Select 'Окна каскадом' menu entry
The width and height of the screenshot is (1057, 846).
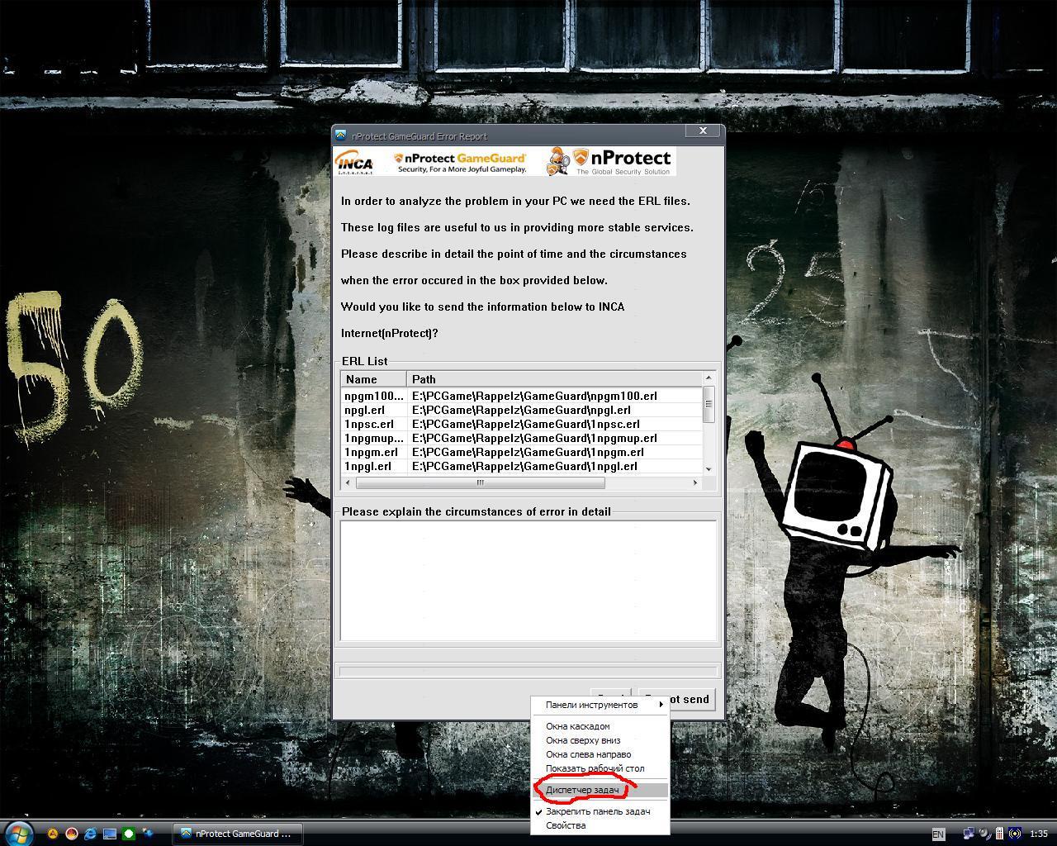(x=577, y=726)
